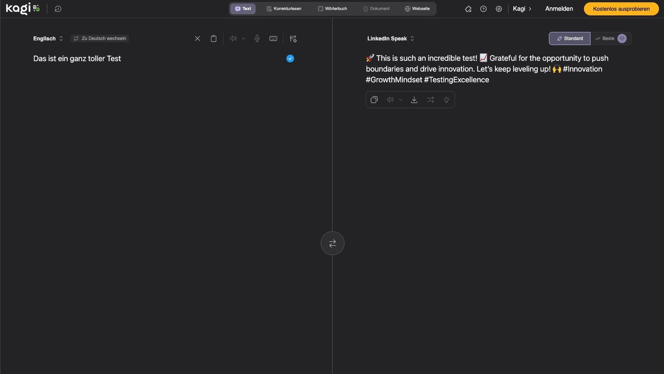
Task: Clear the source text with the X icon
Action: [x=197, y=38]
